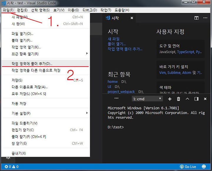Minimize the Visual Studio Code window

tap(186, 2)
